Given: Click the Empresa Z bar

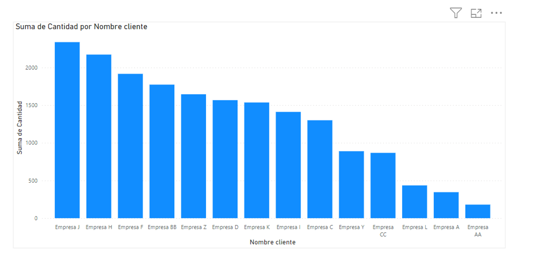Looking at the screenshot, I should 193,156.
